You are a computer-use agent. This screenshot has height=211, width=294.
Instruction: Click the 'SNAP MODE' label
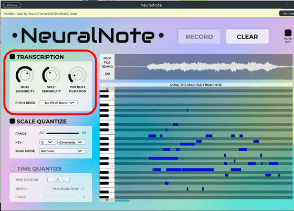coord(25,151)
